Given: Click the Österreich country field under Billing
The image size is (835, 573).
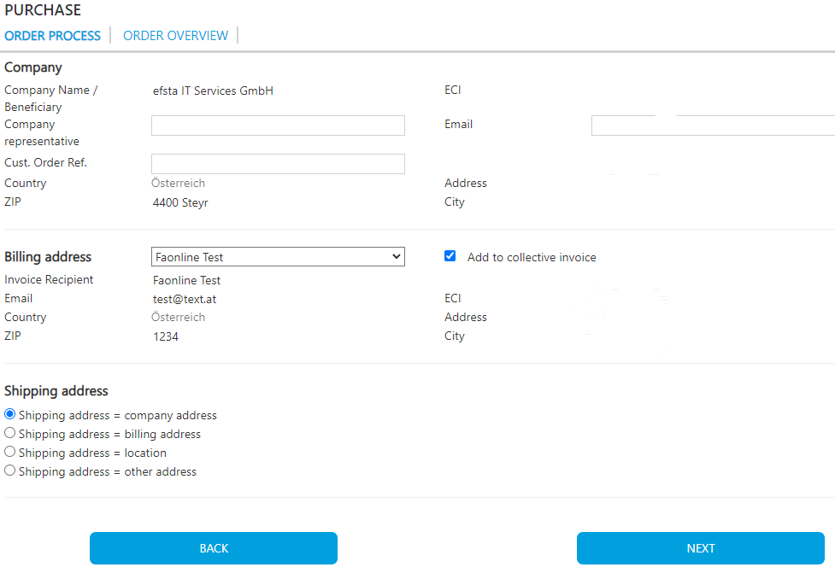Looking at the screenshot, I should tap(179, 318).
